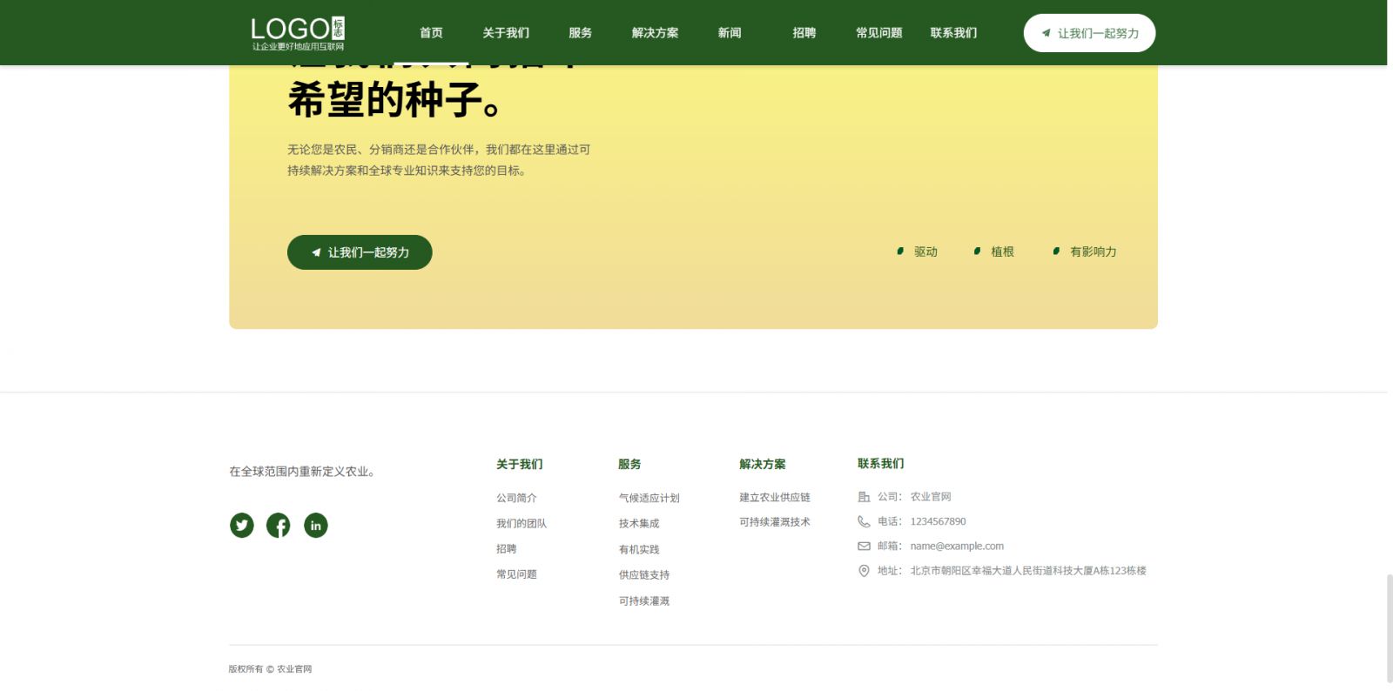Click the 版权所有 © 农业官网 copyright text
Image resolution: width=1393 pixels, height=691 pixels.
[270, 669]
